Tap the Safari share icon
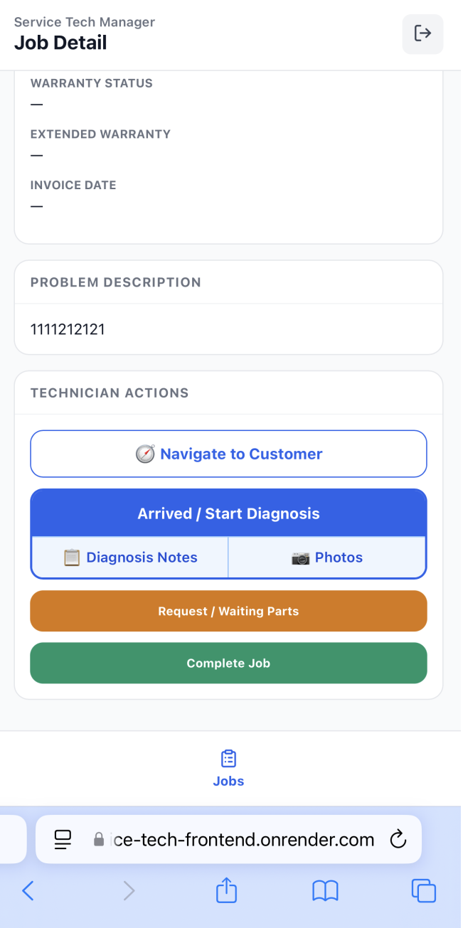The width and height of the screenshot is (463, 928). (226, 890)
